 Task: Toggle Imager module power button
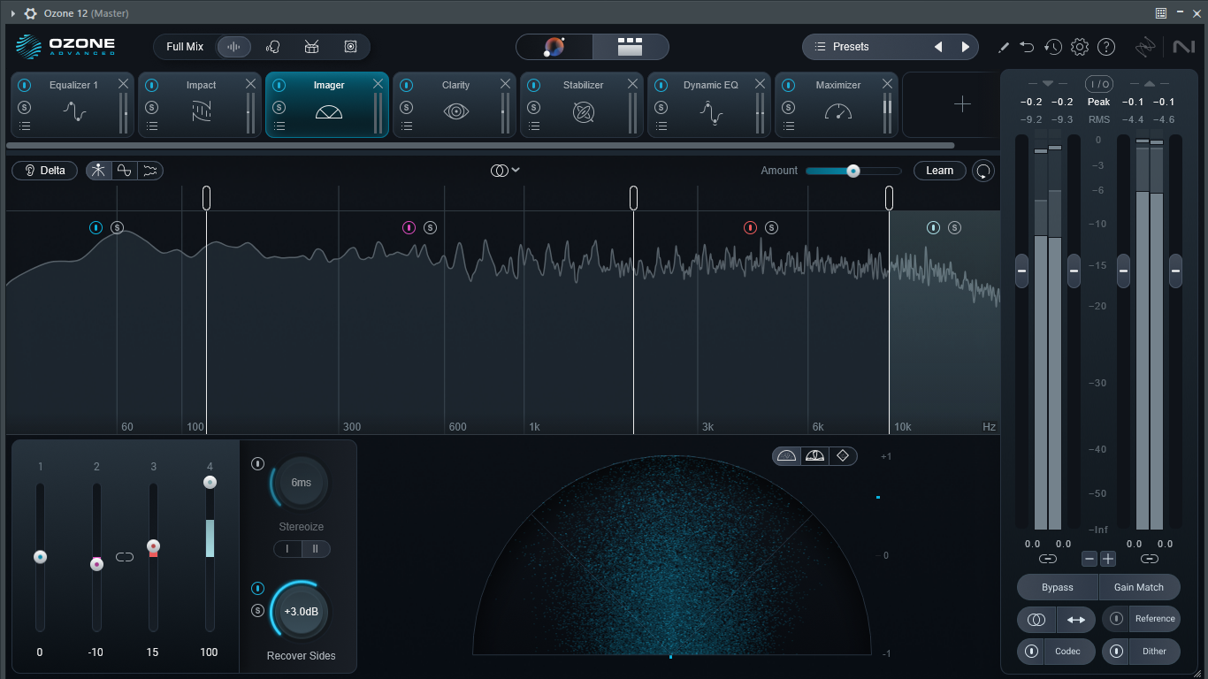(x=279, y=85)
